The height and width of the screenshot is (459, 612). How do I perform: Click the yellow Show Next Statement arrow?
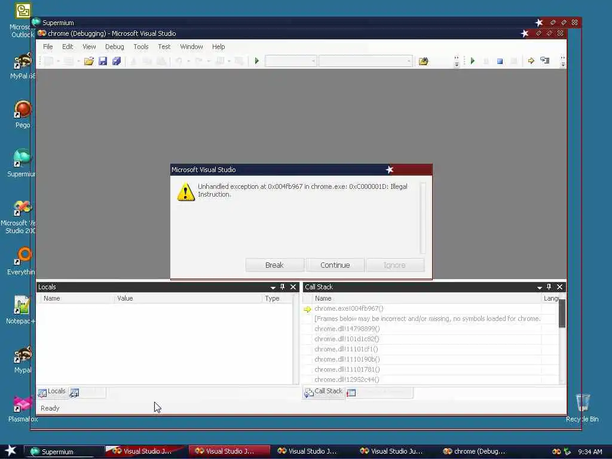pyautogui.click(x=531, y=61)
